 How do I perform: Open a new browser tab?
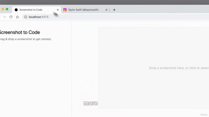coord(114,10)
